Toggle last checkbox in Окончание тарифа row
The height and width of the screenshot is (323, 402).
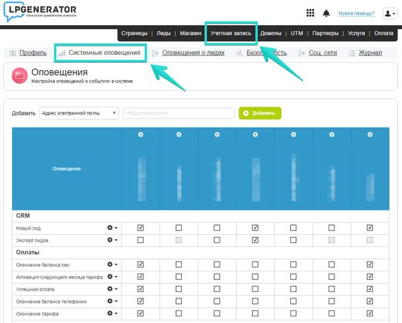pos(370,313)
